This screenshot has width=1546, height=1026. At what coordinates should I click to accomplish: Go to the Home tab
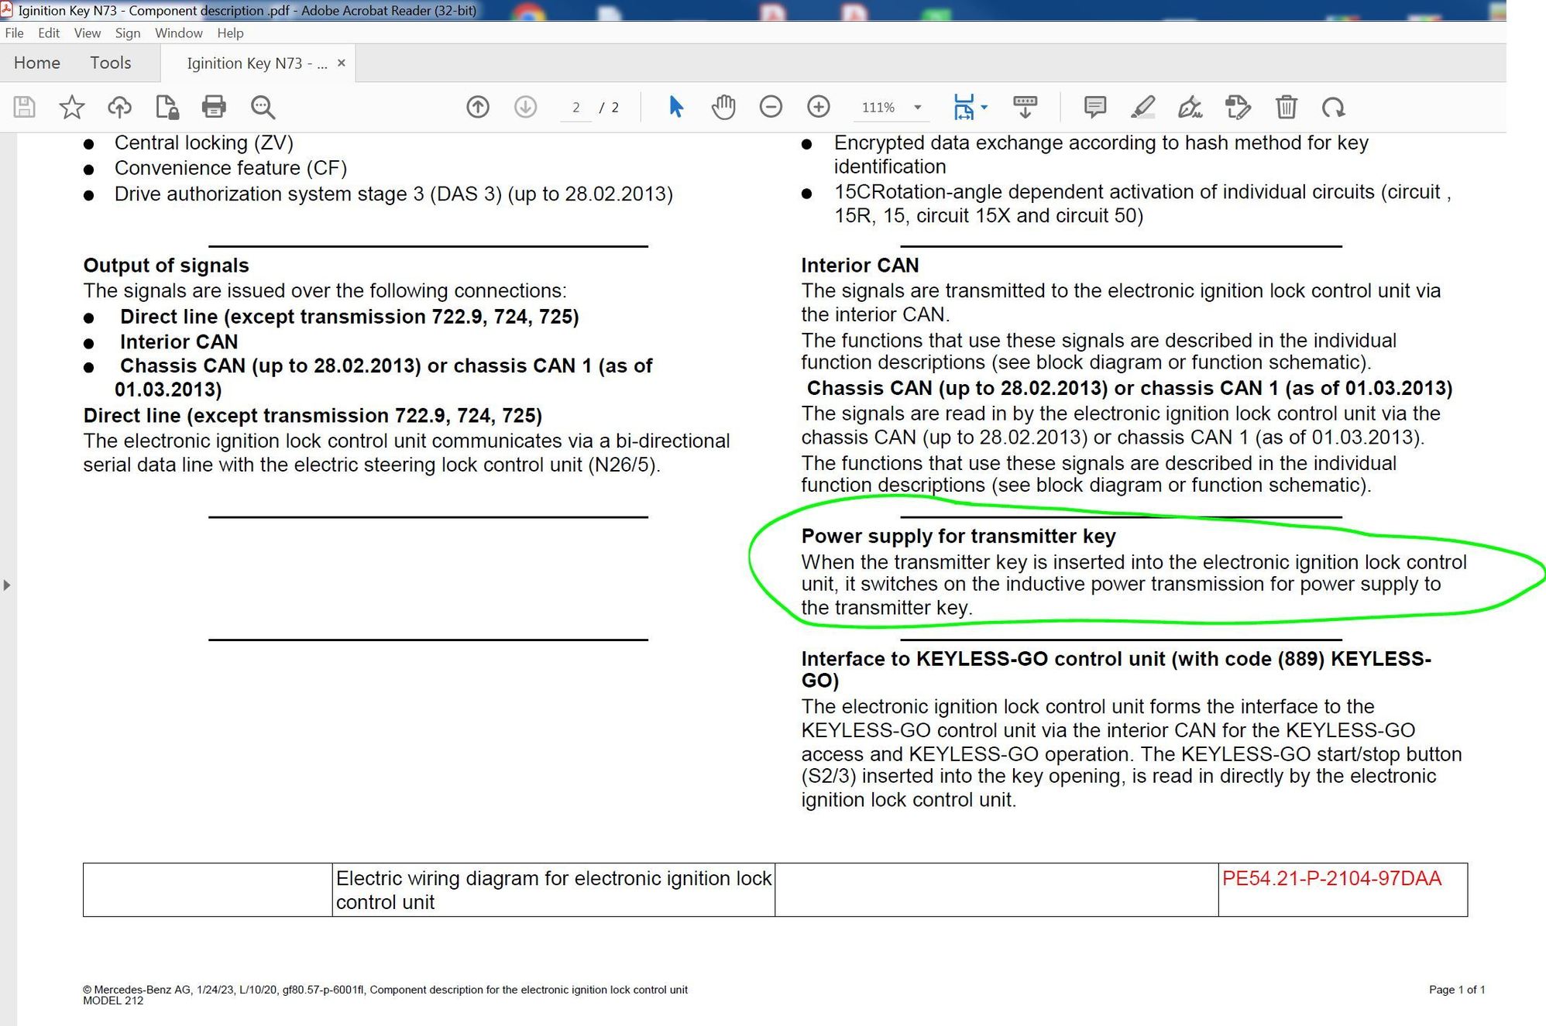(36, 63)
